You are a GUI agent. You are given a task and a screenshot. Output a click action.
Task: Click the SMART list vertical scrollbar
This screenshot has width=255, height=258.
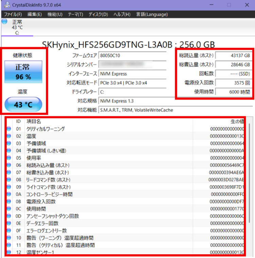[250, 173]
